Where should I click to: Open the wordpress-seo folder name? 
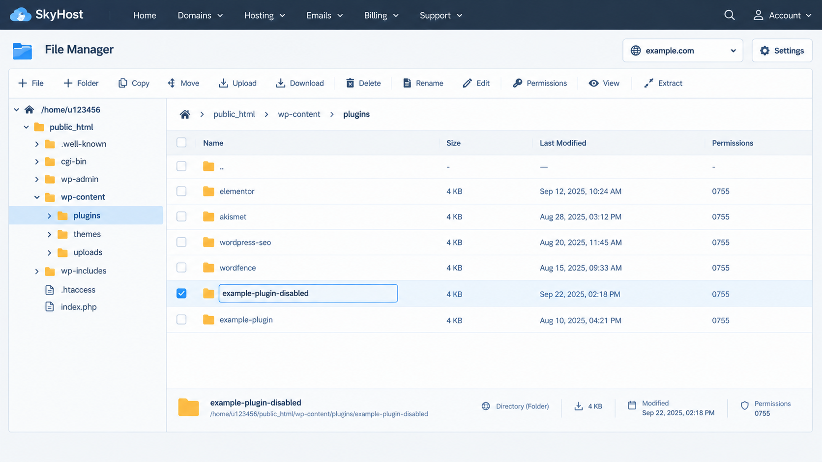click(245, 242)
